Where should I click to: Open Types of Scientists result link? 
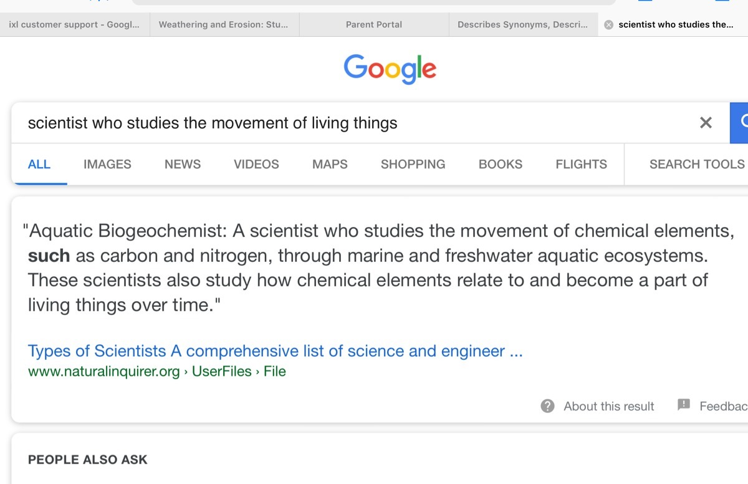tap(275, 351)
